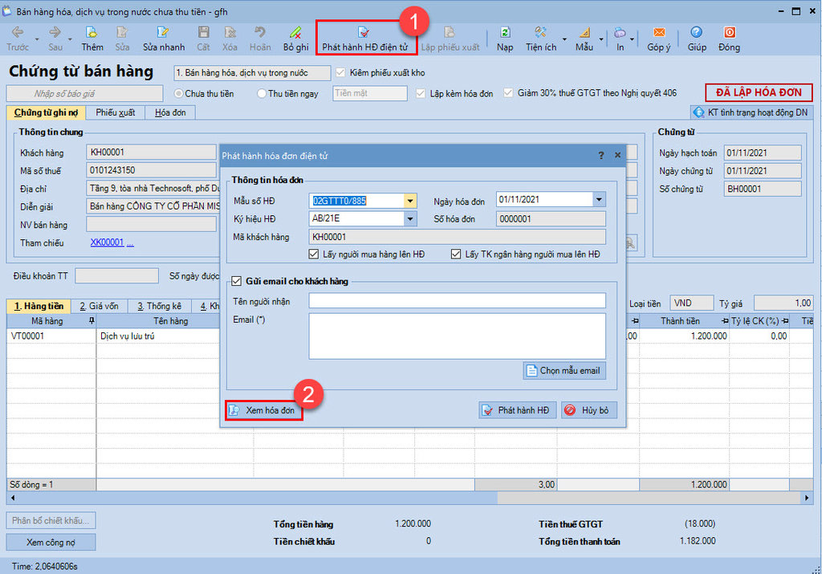Close the Phát hành hóa đơn điện tử dialog

coord(617,155)
